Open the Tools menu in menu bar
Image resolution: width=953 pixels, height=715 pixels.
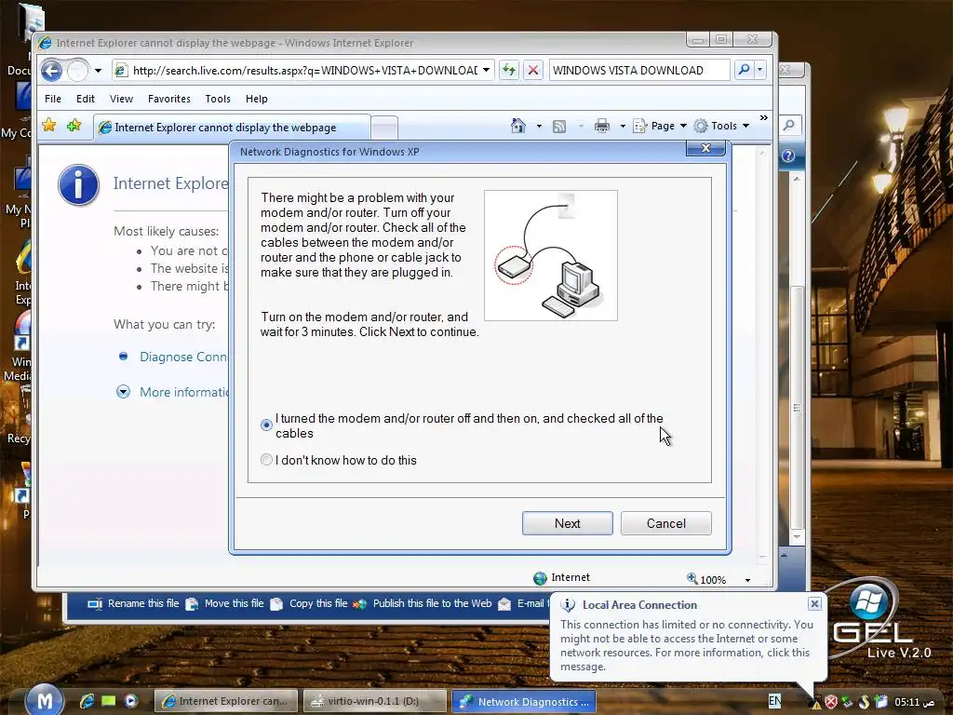point(218,99)
